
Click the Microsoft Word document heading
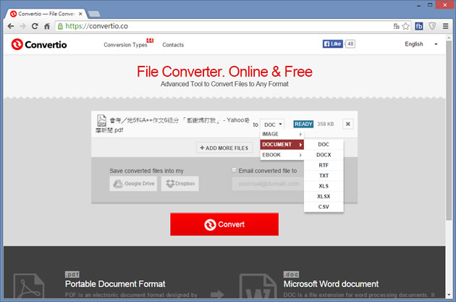pyautogui.click(x=331, y=284)
